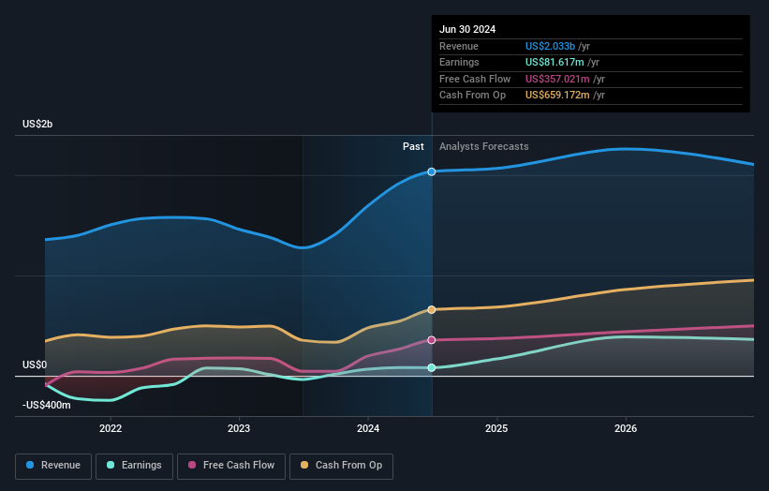Toggle the Free Cash Flow legend button
Image resolution: width=769 pixels, height=491 pixels.
[231, 466]
